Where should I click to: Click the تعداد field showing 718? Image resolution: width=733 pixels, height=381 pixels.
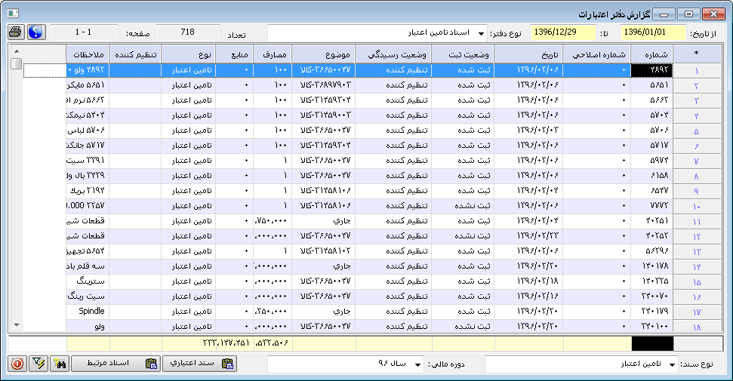[187, 32]
